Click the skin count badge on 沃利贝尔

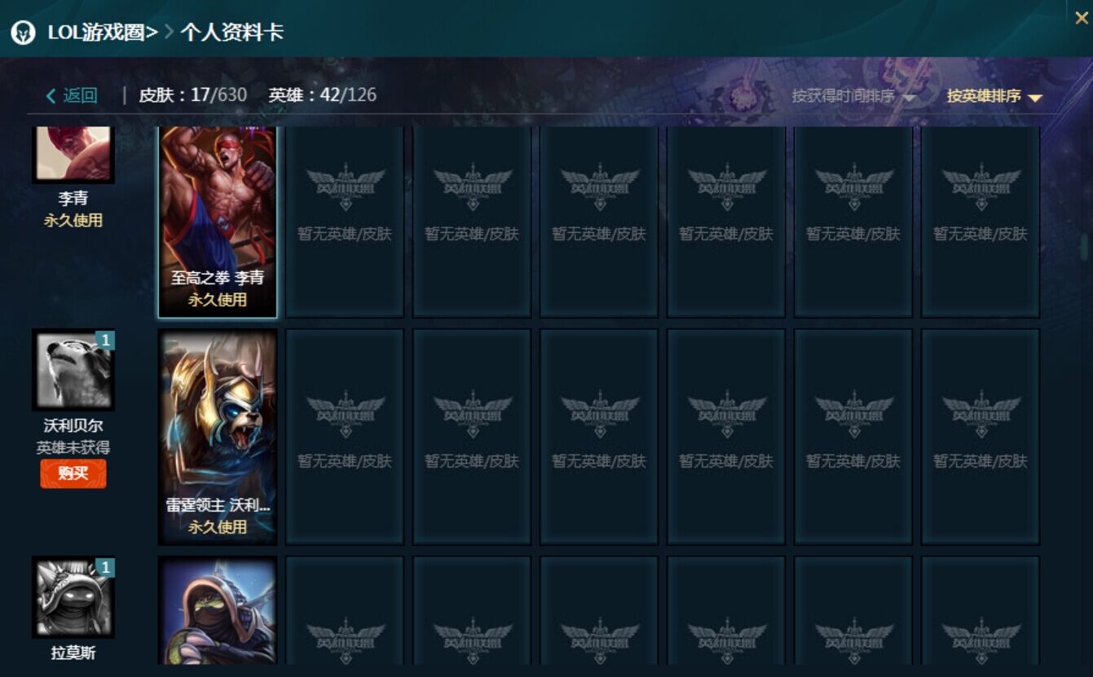click(x=105, y=340)
